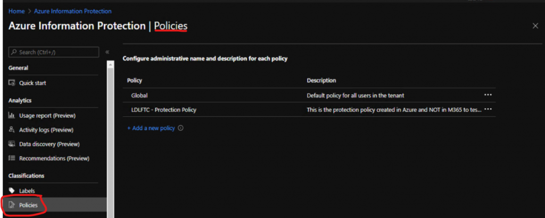The image size is (545, 218).
Task: Click the 'This is the protection policy created' description
Action: [394, 109]
